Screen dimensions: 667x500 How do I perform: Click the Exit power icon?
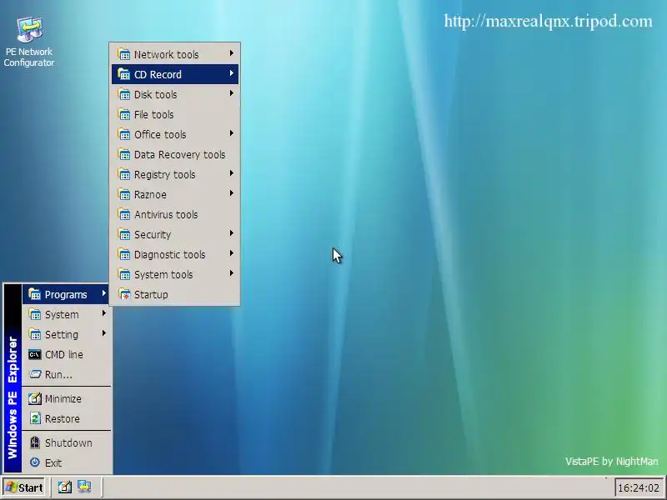(34, 462)
